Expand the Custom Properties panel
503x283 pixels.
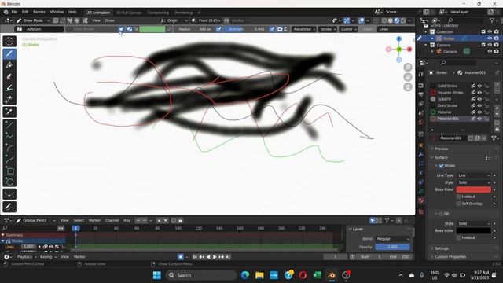coord(450,257)
